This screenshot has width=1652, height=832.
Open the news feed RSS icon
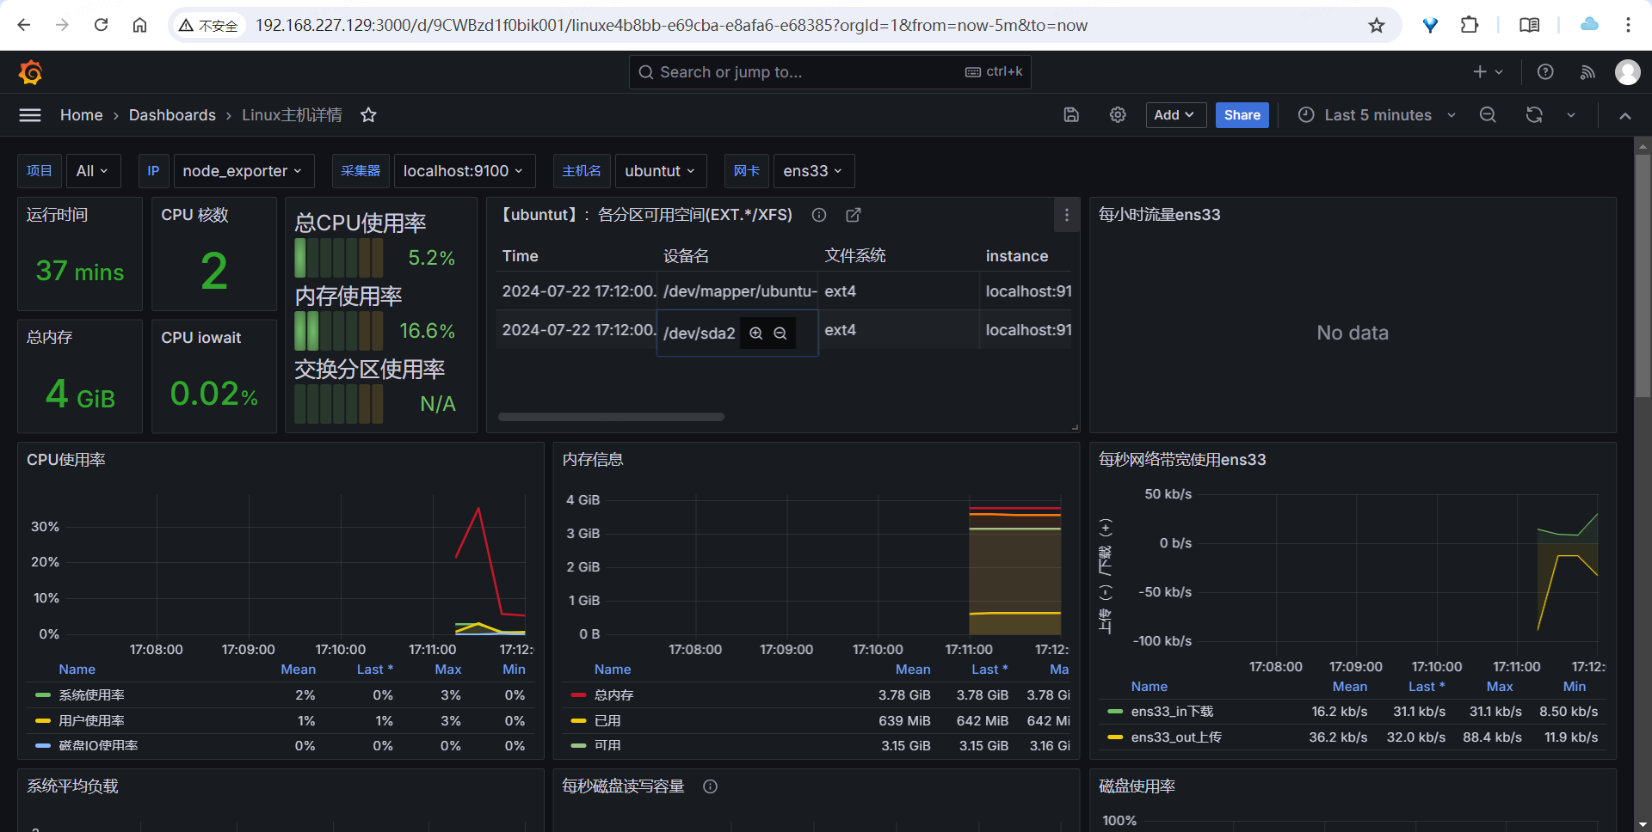(x=1587, y=72)
